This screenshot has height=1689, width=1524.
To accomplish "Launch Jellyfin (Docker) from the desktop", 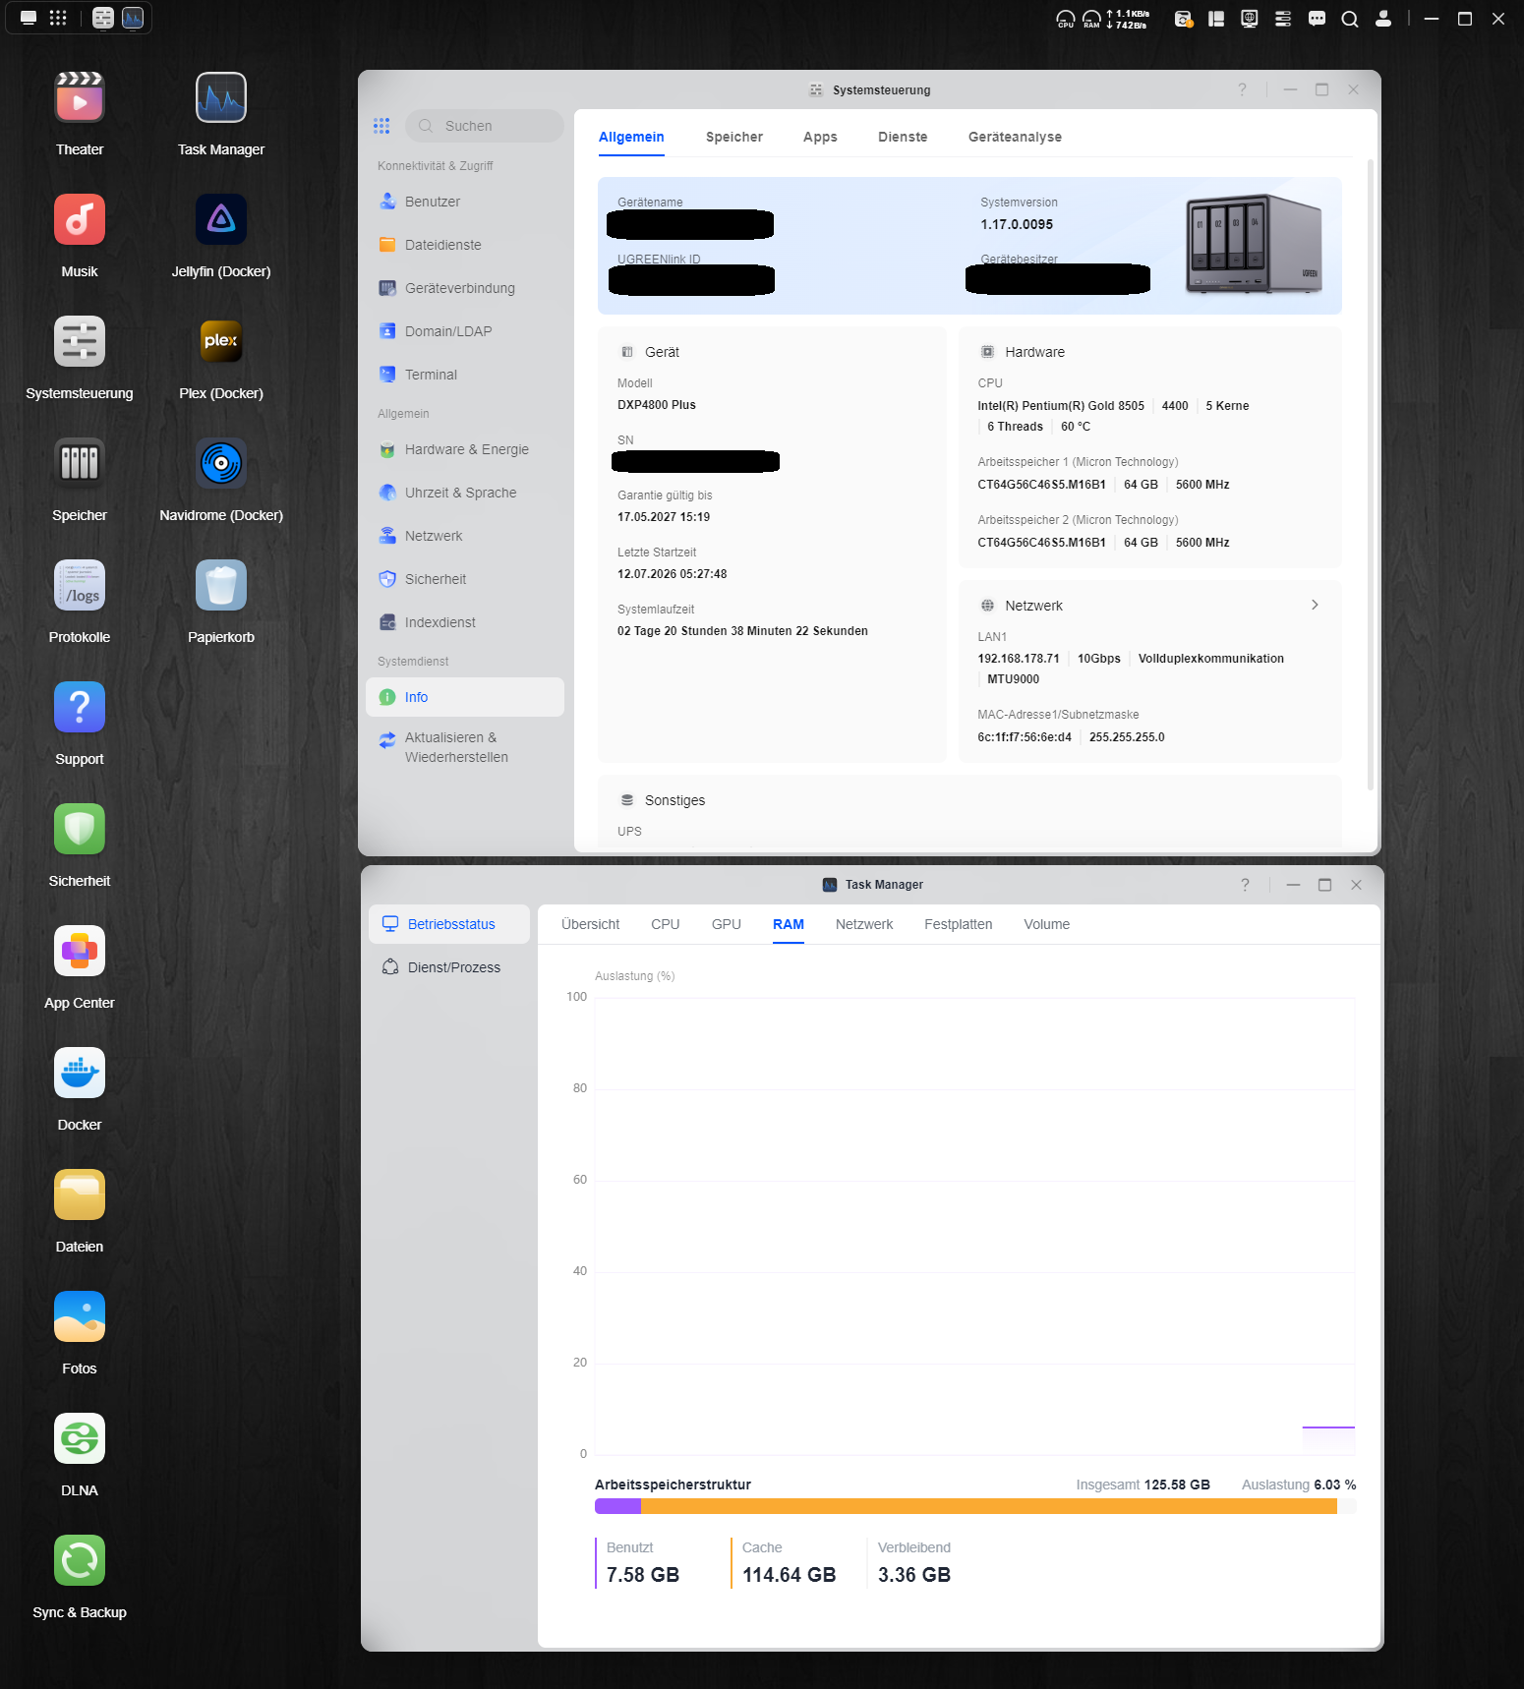I will click(x=221, y=219).
